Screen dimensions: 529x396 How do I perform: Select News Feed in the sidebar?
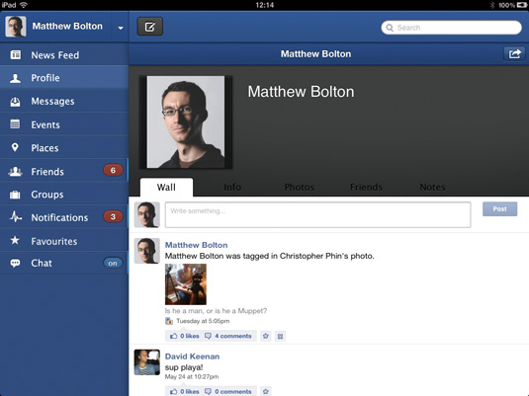click(64, 55)
